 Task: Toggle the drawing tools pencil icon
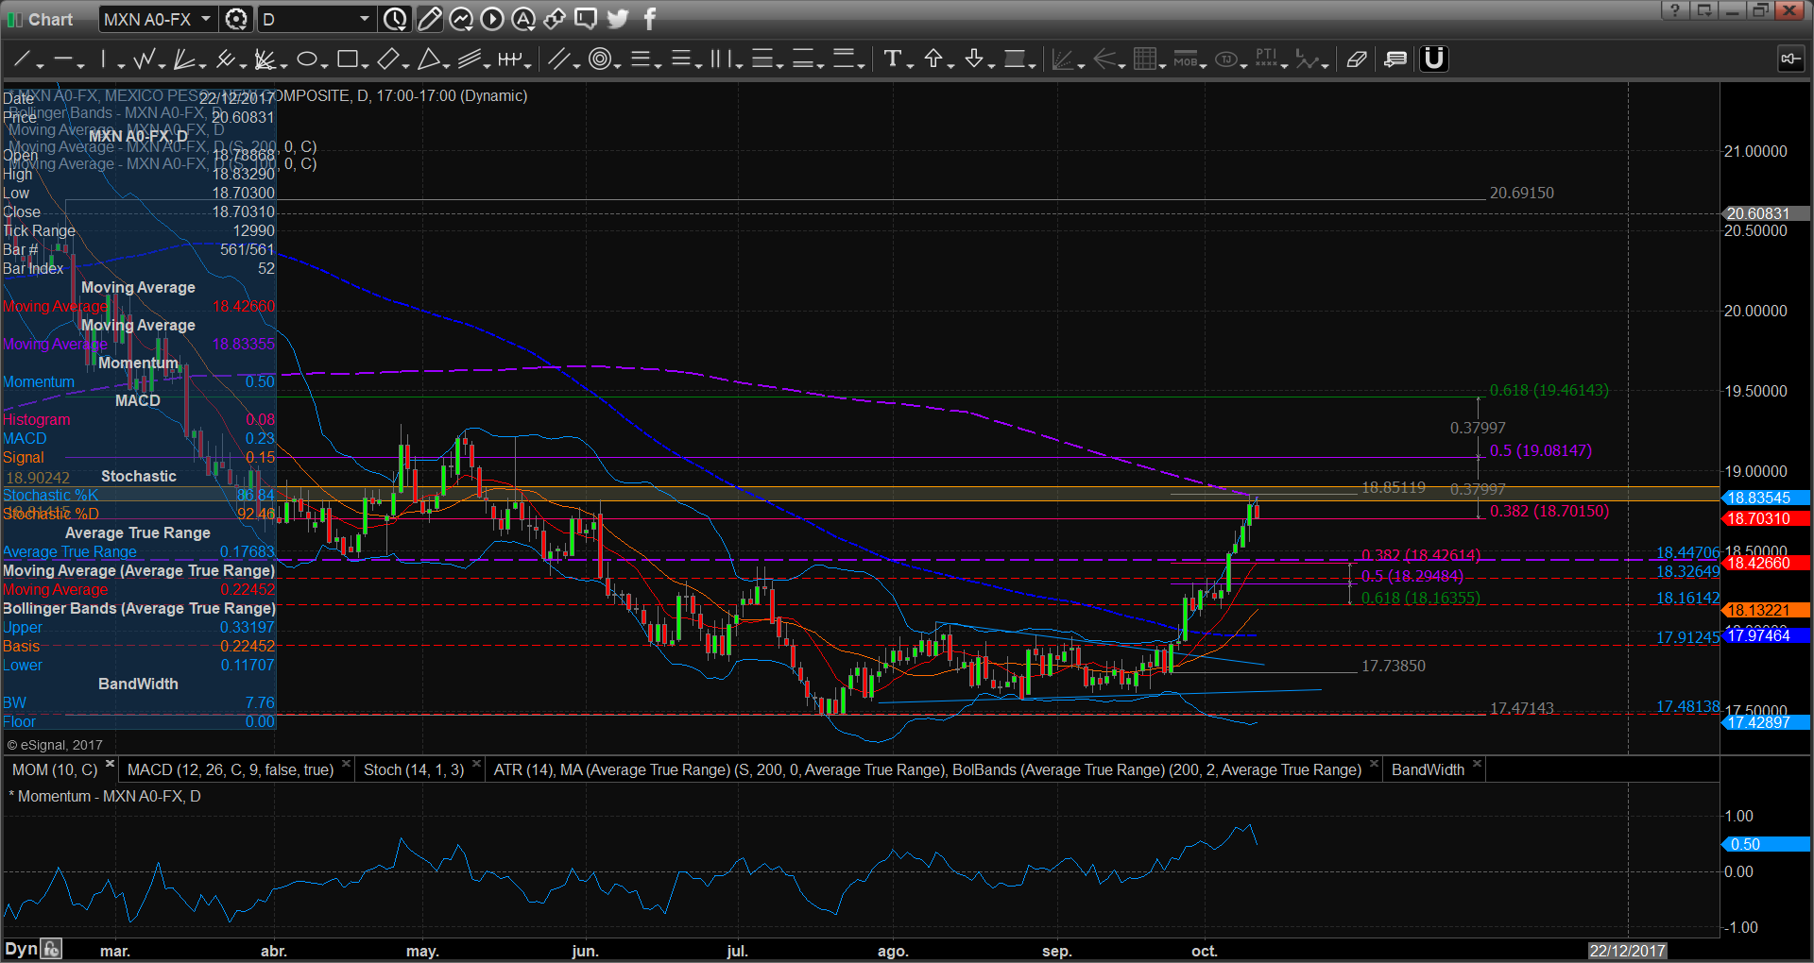click(x=429, y=19)
